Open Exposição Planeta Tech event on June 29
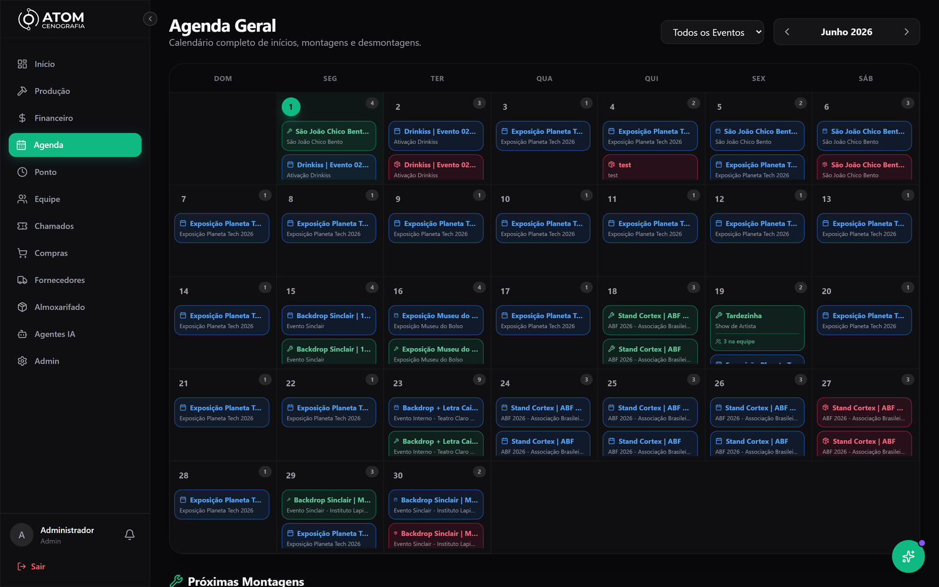Image resolution: width=939 pixels, height=587 pixels. 329,537
